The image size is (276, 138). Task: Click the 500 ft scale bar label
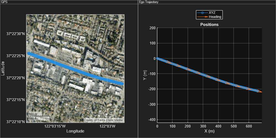tap(33, 118)
